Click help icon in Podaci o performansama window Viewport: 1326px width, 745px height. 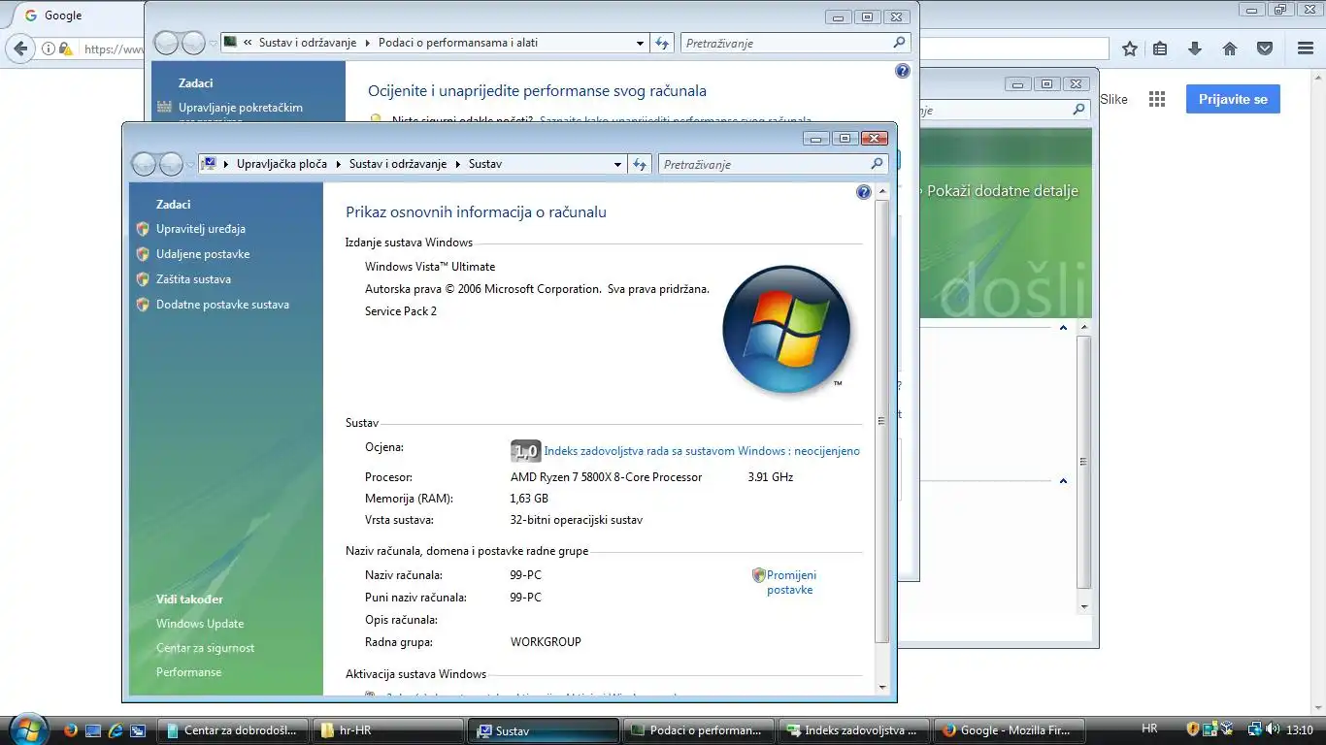(x=903, y=71)
